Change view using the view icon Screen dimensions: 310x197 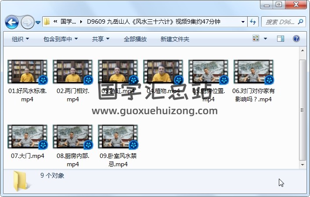256,38
